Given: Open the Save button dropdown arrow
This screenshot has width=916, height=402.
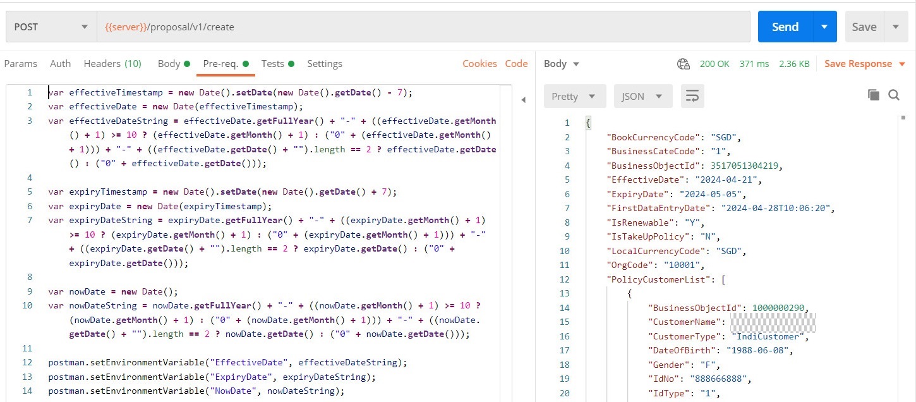Looking at the screenshot, I should [896, 27].
